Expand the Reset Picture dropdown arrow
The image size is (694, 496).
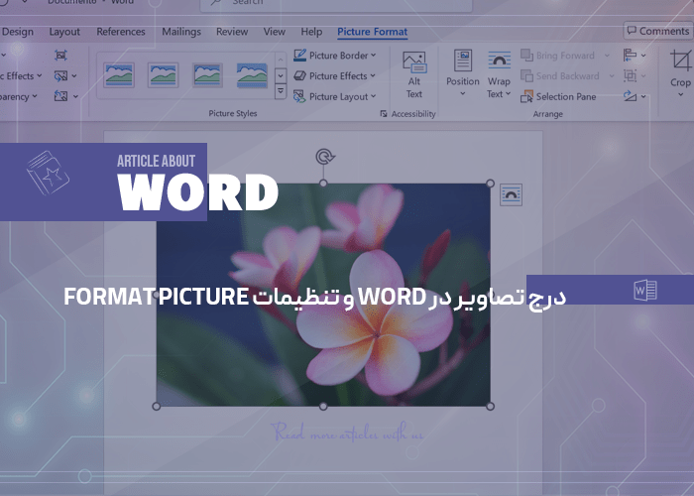pyautogui.click(x=75, y=96)
